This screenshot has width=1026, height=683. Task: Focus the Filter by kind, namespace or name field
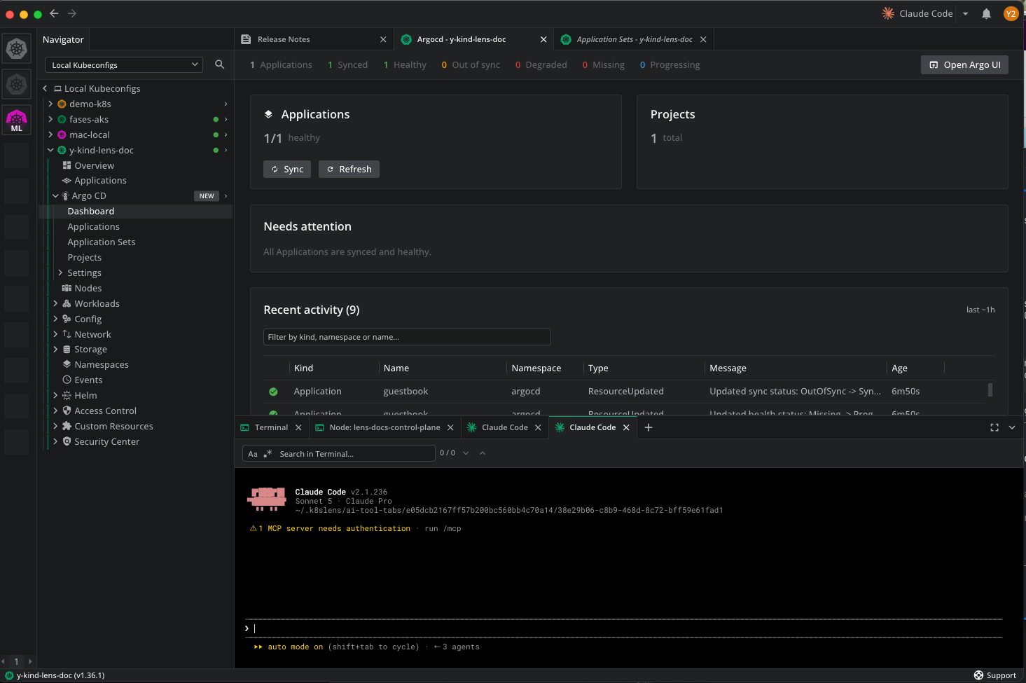coord(407,337)
